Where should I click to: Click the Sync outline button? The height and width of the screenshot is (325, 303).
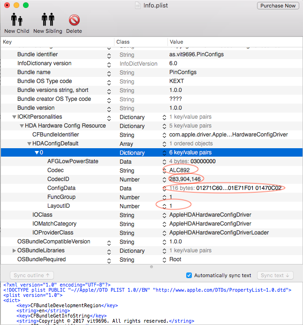tap(32, 275)
